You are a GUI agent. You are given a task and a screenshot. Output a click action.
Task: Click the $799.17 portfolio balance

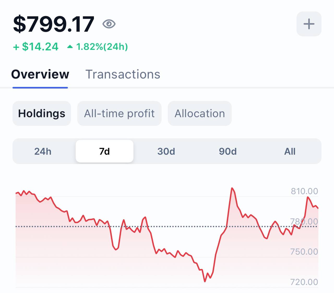(53, 24)
